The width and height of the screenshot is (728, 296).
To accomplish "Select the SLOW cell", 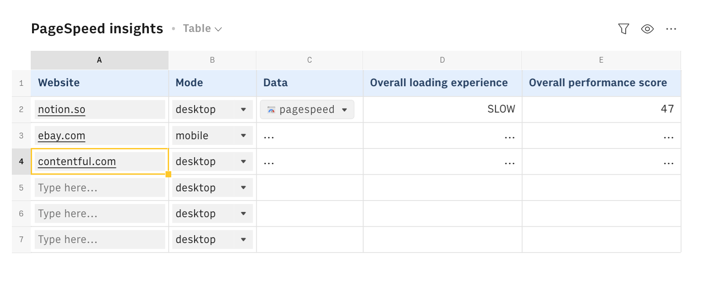I will [x=442, y=109].
